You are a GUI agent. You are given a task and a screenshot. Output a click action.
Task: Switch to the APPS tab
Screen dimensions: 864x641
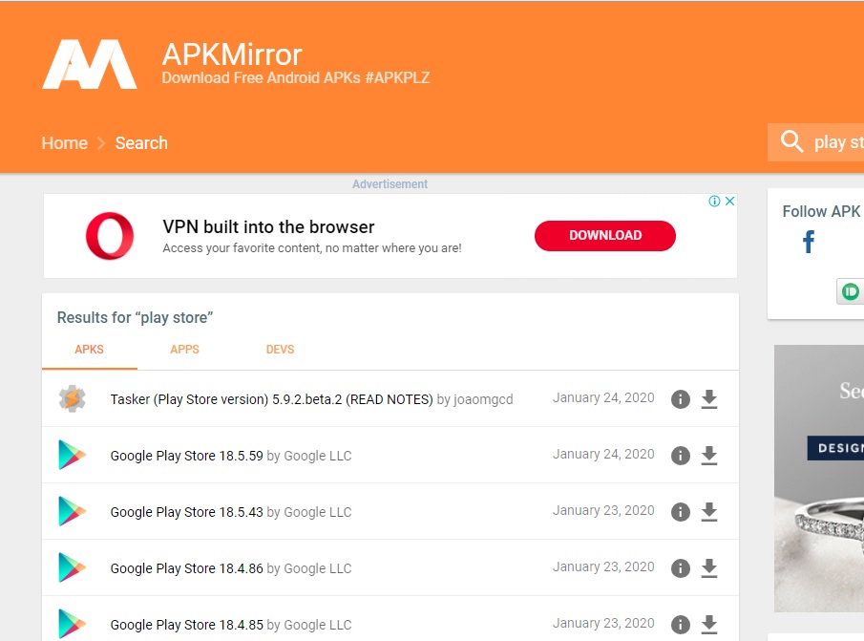point(184,350)
